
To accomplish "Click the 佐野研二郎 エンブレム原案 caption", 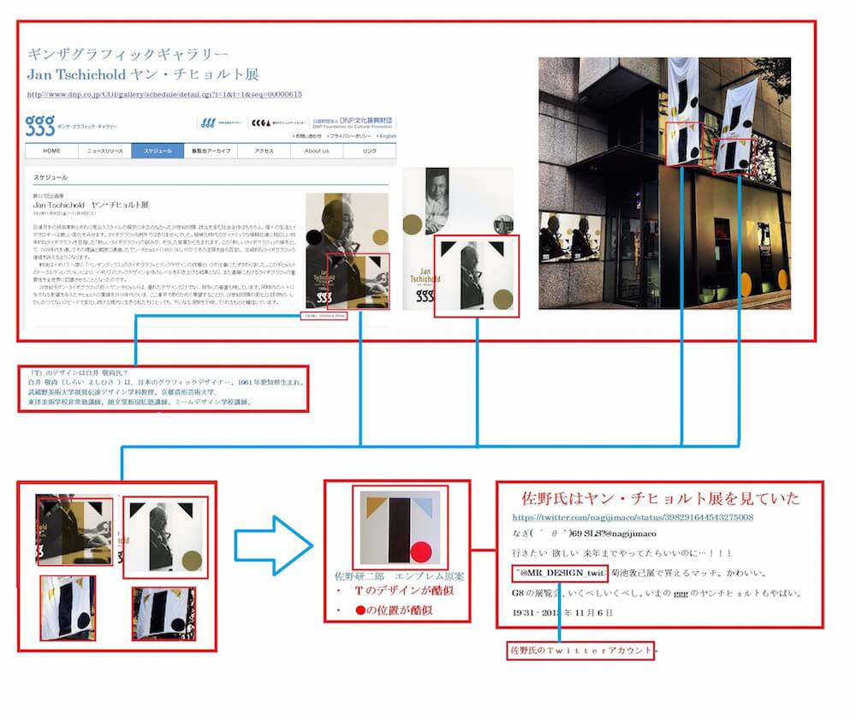I will coord(399,576).
